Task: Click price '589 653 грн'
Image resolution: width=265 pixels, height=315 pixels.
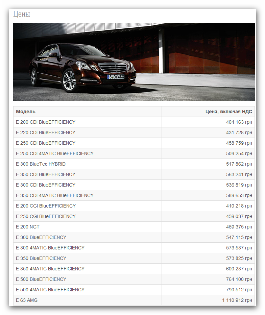Action: pos(239,195)
